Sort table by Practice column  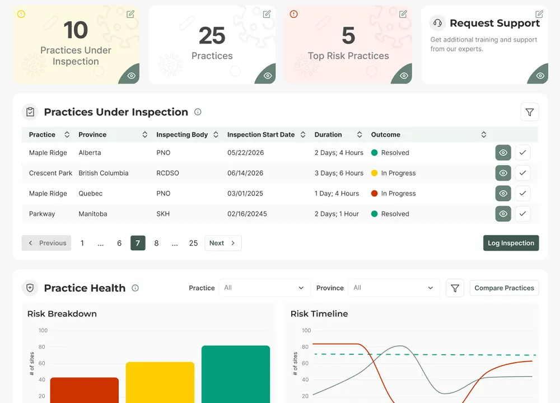[x=67, y=134]
